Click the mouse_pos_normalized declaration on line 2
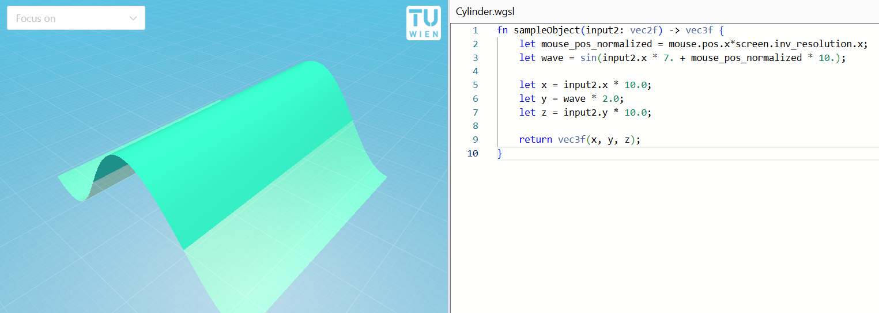The height and width of the screenshot is (313, 879). (597, 44)
